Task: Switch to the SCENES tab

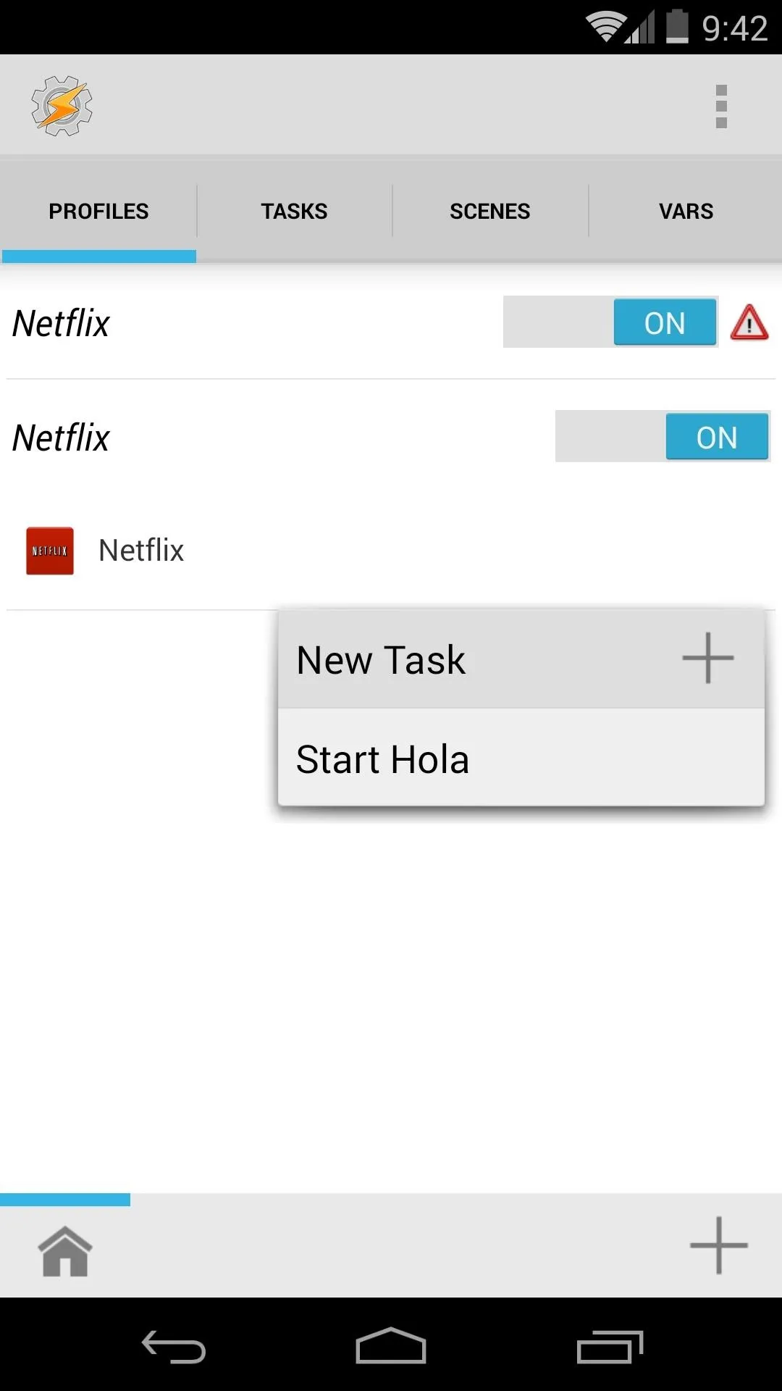Action: coord(490,211)
